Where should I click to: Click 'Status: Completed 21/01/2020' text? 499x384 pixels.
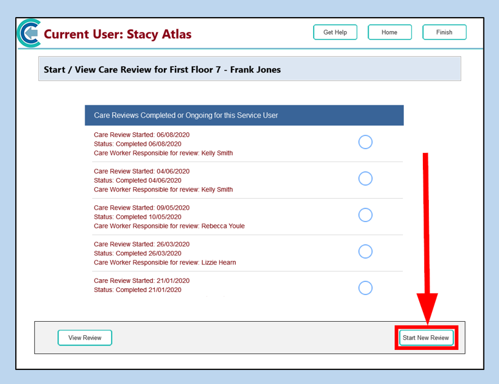[137, 290]
